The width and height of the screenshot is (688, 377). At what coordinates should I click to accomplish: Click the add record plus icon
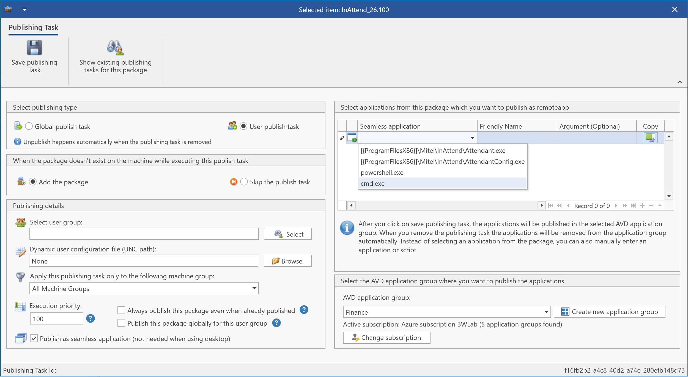(x=642, y=206)
